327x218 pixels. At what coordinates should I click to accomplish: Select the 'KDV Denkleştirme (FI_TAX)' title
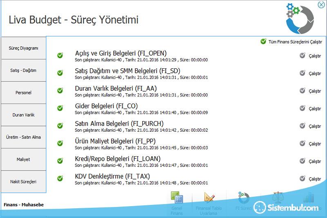coord(112,176)
